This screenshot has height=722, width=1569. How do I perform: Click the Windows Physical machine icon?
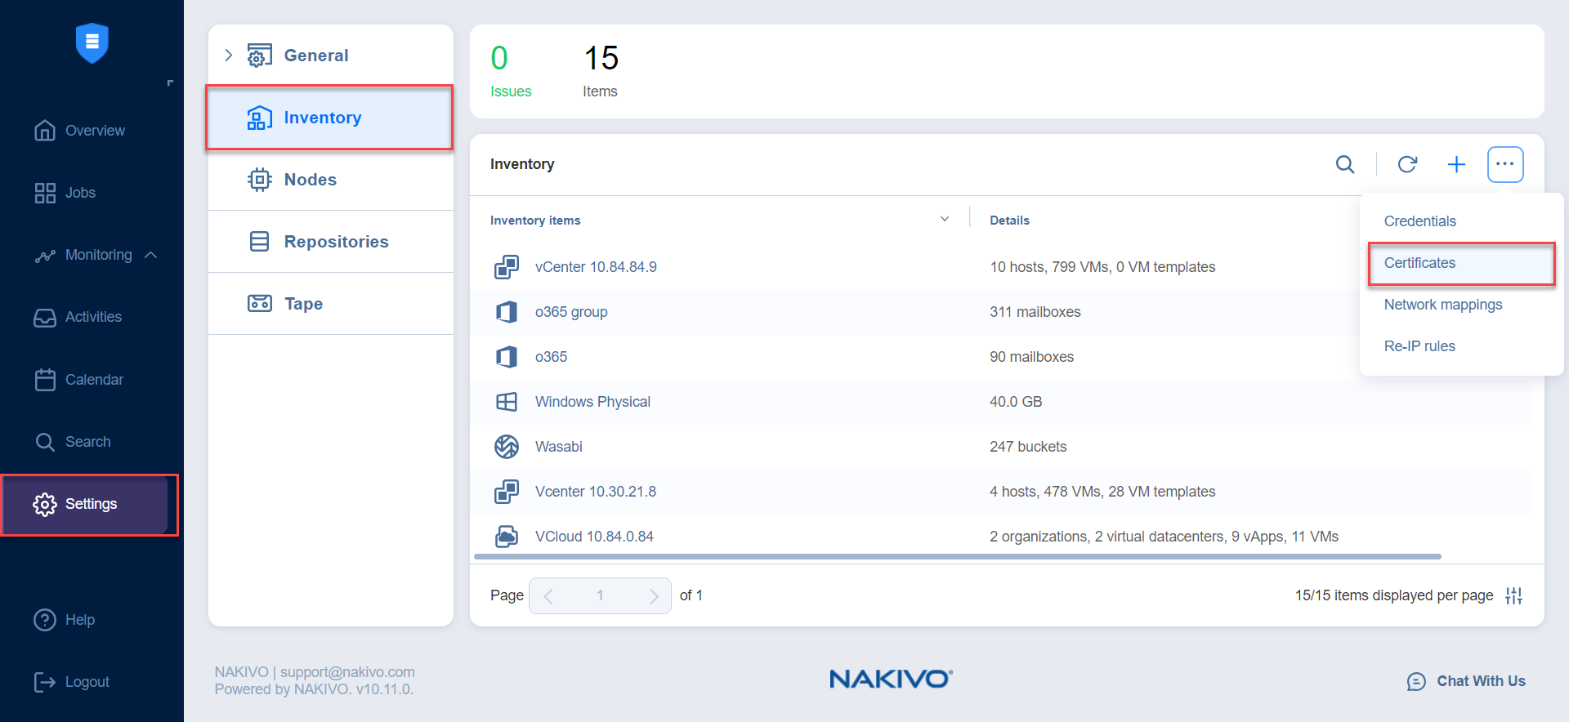(x=507, y=402)
